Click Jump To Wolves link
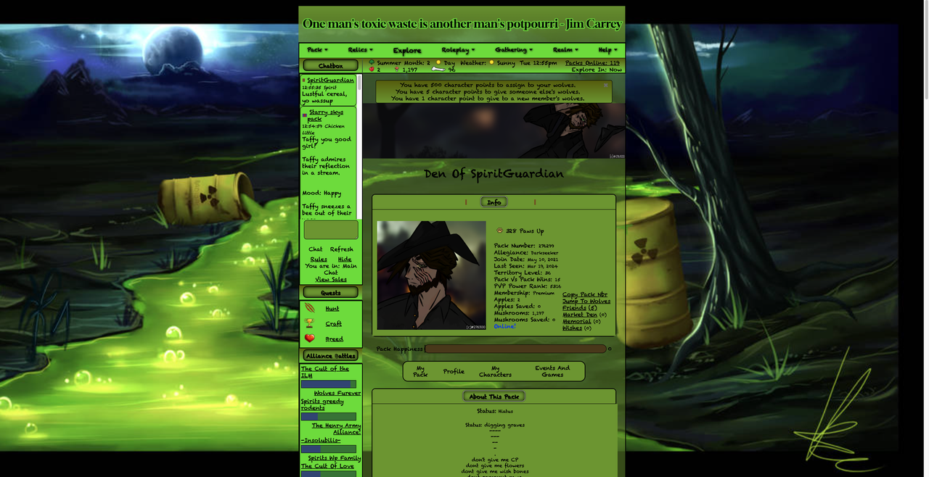This screenshot has width=929, height=477. [x=586, y=302]
